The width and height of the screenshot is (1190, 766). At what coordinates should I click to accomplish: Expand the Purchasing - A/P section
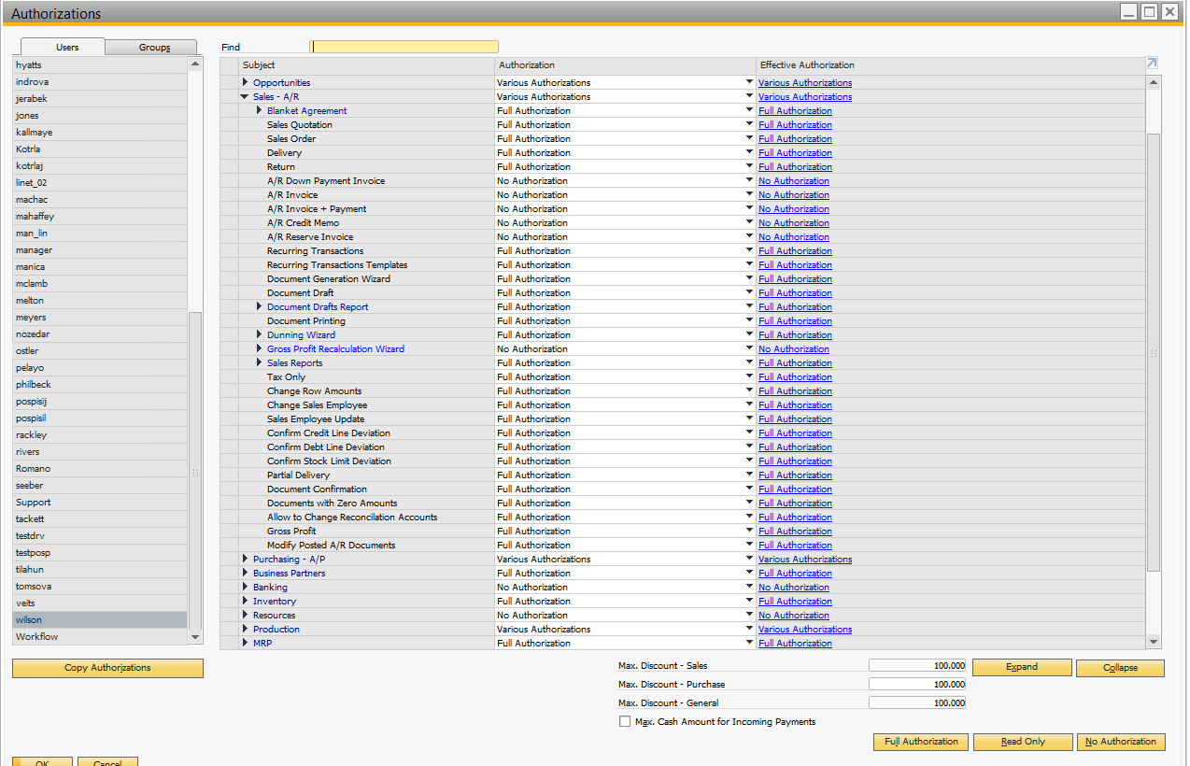coord(245,559)
